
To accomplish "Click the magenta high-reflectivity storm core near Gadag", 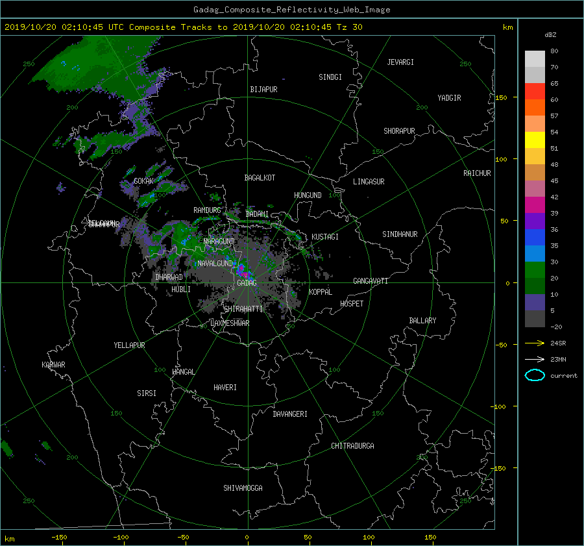I will [243, 272].
